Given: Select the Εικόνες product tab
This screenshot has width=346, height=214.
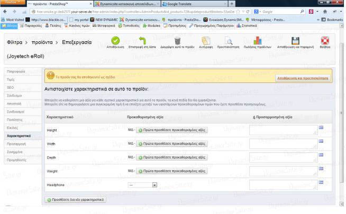Looking at the screenshot, I should point(23,128).
